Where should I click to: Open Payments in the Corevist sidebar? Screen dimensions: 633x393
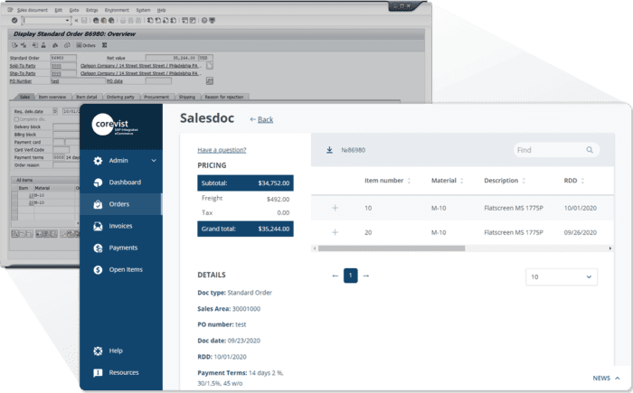pos(121,248)
